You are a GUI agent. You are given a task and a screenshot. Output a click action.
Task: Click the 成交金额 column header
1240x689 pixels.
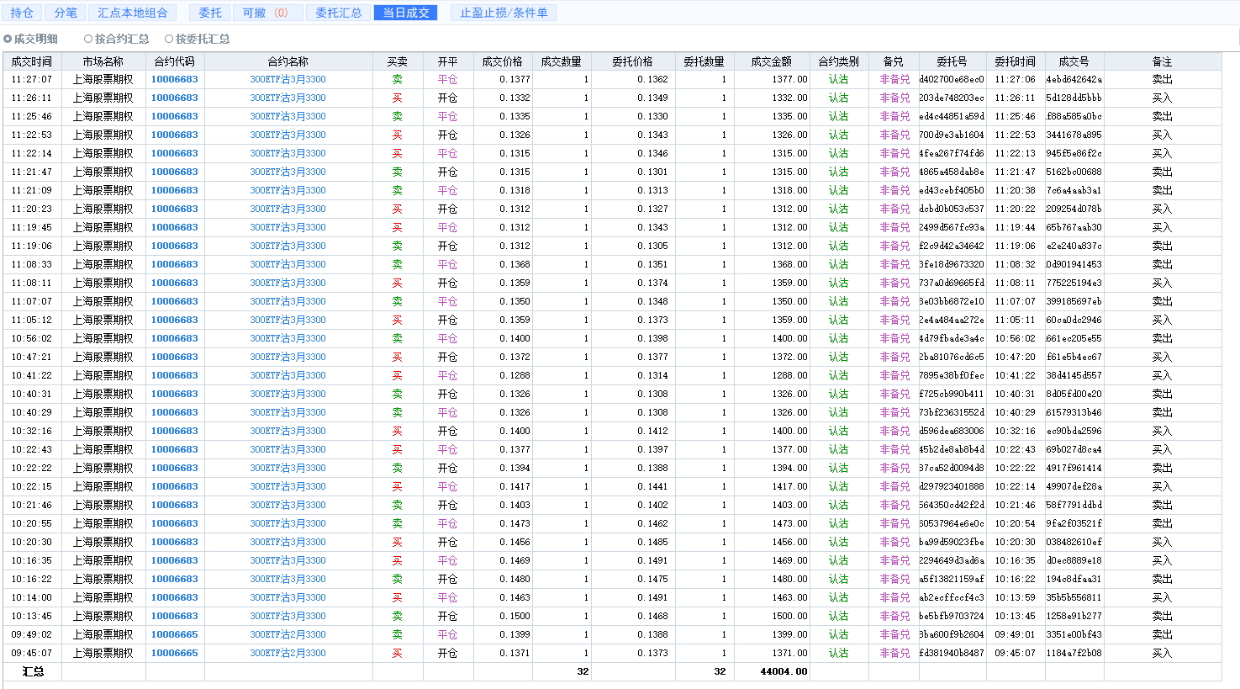click(x=772, y=61)
